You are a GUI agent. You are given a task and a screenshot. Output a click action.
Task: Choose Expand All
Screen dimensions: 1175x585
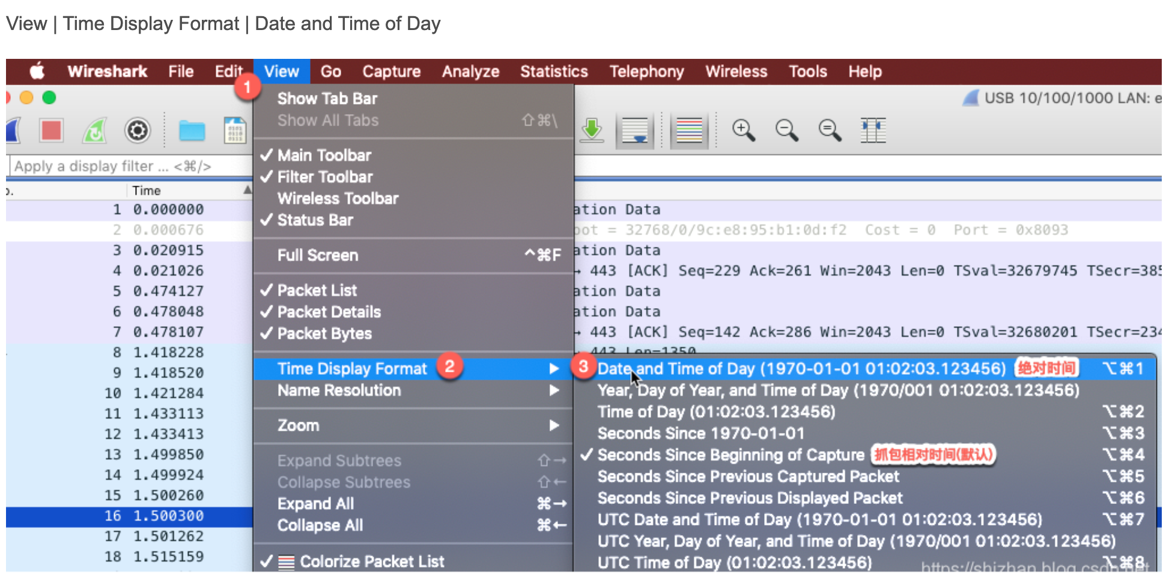413,504
